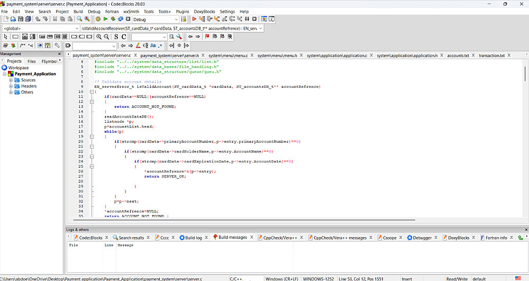Close the Search results log tab

click(x=148, y=238)
